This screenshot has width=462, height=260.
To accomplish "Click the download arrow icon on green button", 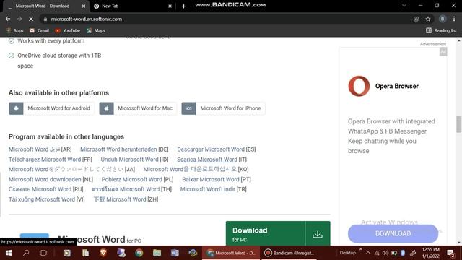I will coord(318,234).
